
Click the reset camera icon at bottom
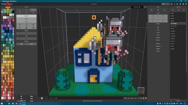pos(141,98)
